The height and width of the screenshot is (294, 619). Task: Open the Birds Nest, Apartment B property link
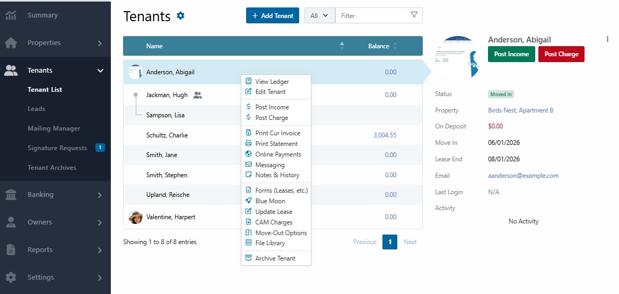tap(521, 110)
